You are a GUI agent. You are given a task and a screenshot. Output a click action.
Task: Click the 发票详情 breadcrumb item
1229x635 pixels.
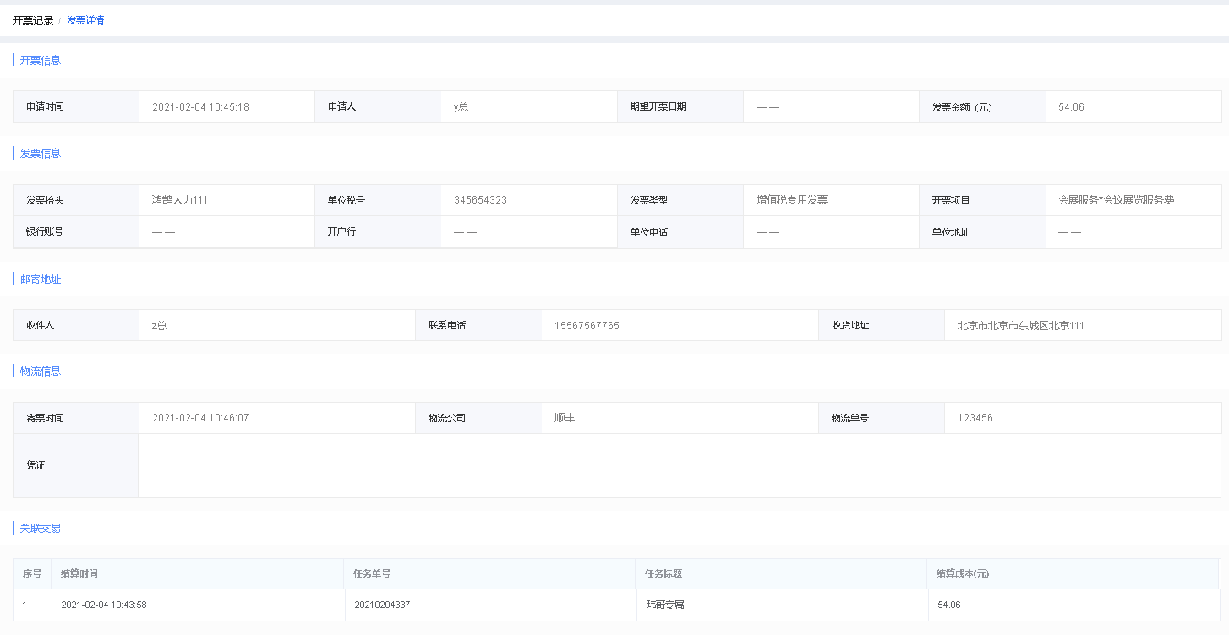pyautogui.click(x=85, y=20)
